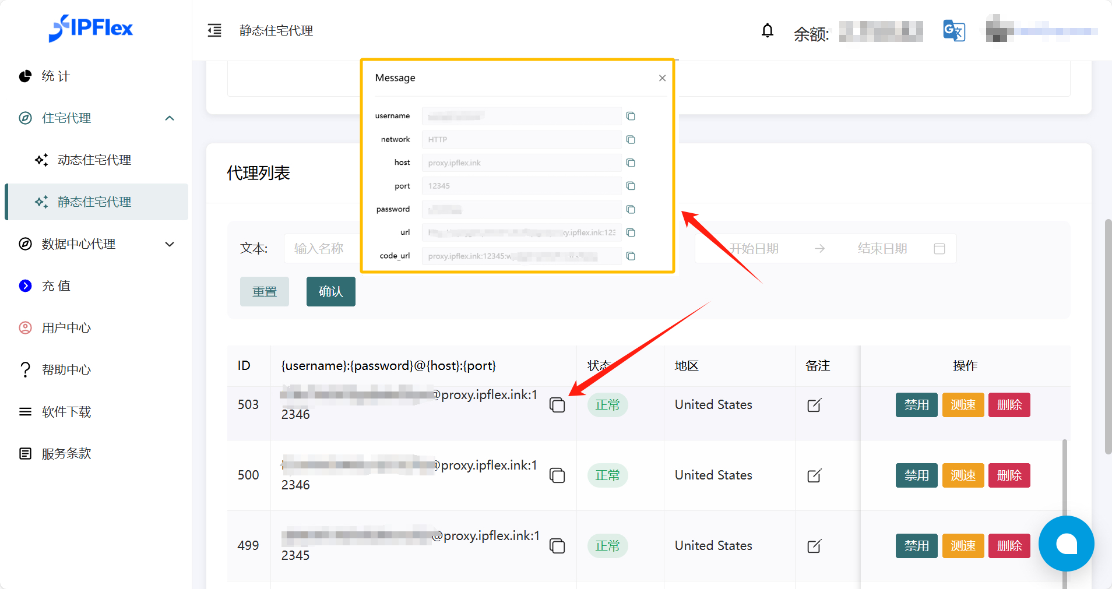Open the live chat bubble

(x=1066, y=544)
